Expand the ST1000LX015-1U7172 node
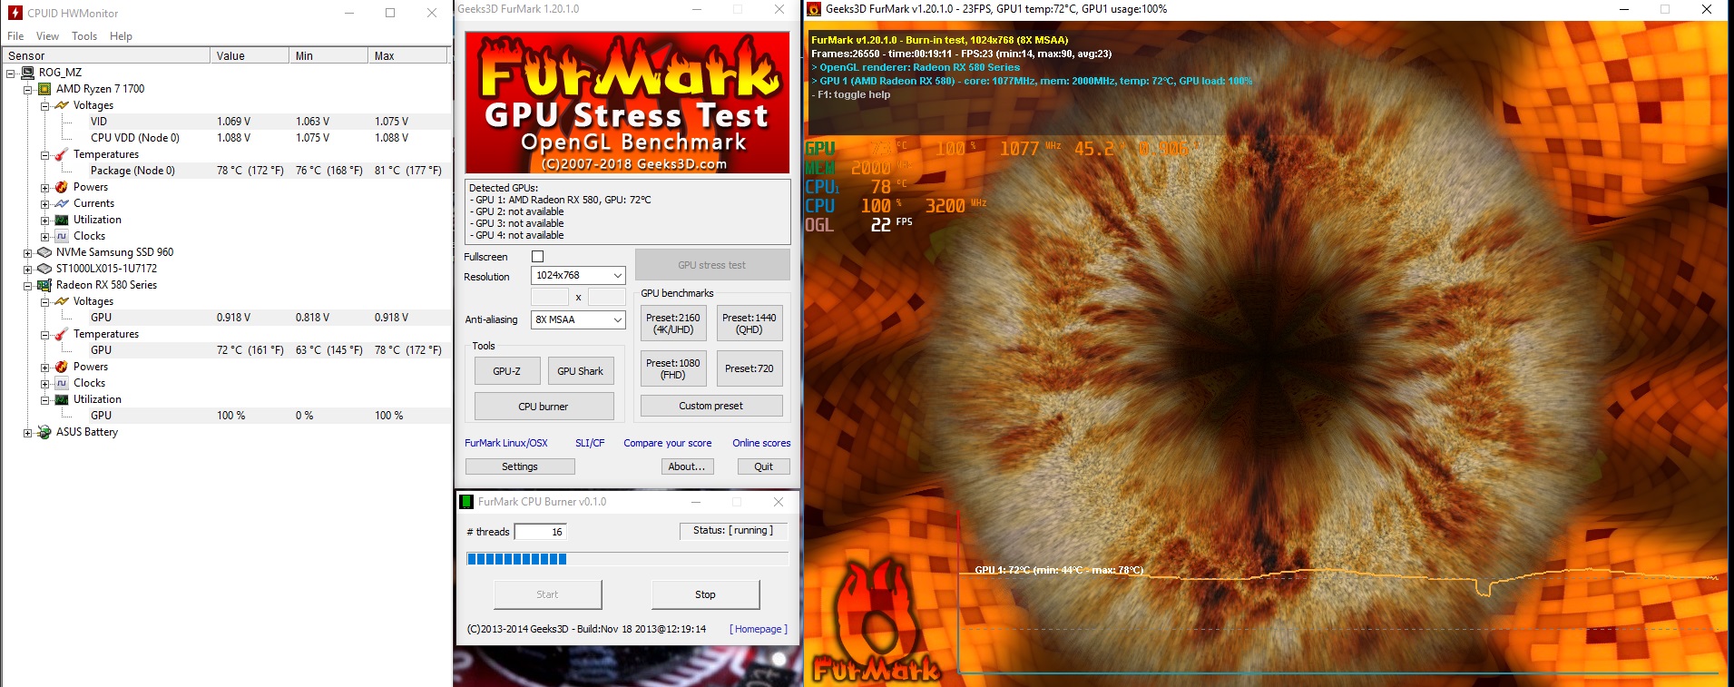Viewport: 1734px width, 687px height. (27, 269)
